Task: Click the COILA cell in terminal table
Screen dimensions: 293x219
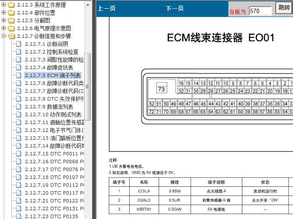Action: pos(144,191)
